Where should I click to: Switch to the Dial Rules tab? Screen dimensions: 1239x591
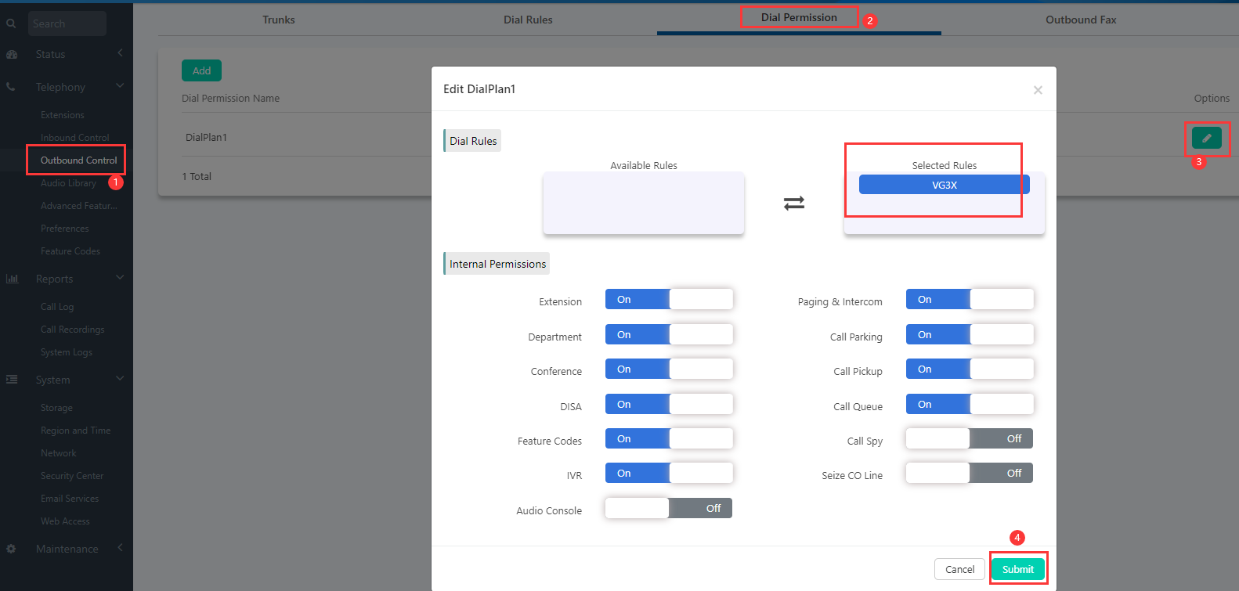pyautogui.click(x=528, y=20)
